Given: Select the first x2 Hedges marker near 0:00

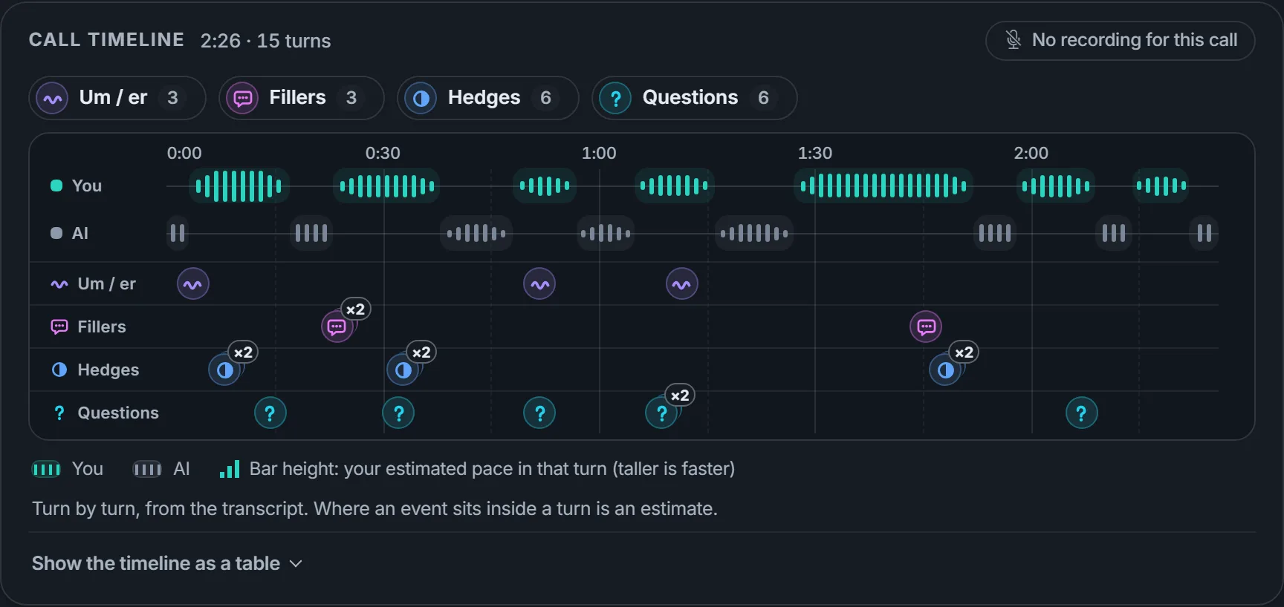Looking at the screenshot, I should pos(224,370).
